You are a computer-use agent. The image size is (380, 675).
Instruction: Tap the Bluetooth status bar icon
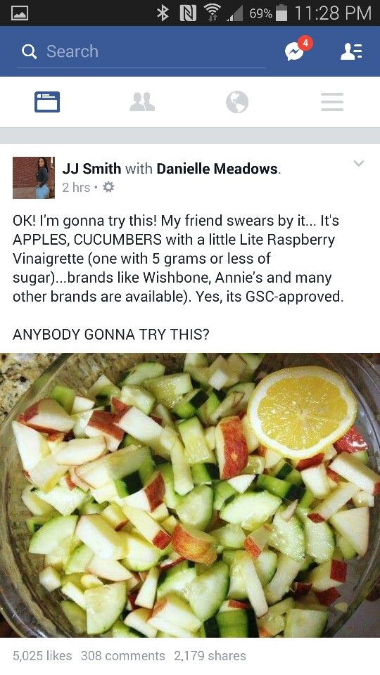163,13
